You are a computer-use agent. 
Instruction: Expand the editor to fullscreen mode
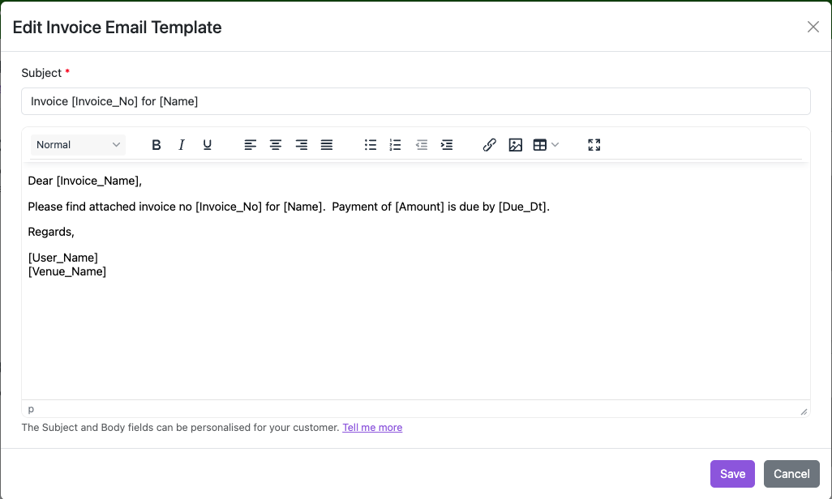point(594,145)
